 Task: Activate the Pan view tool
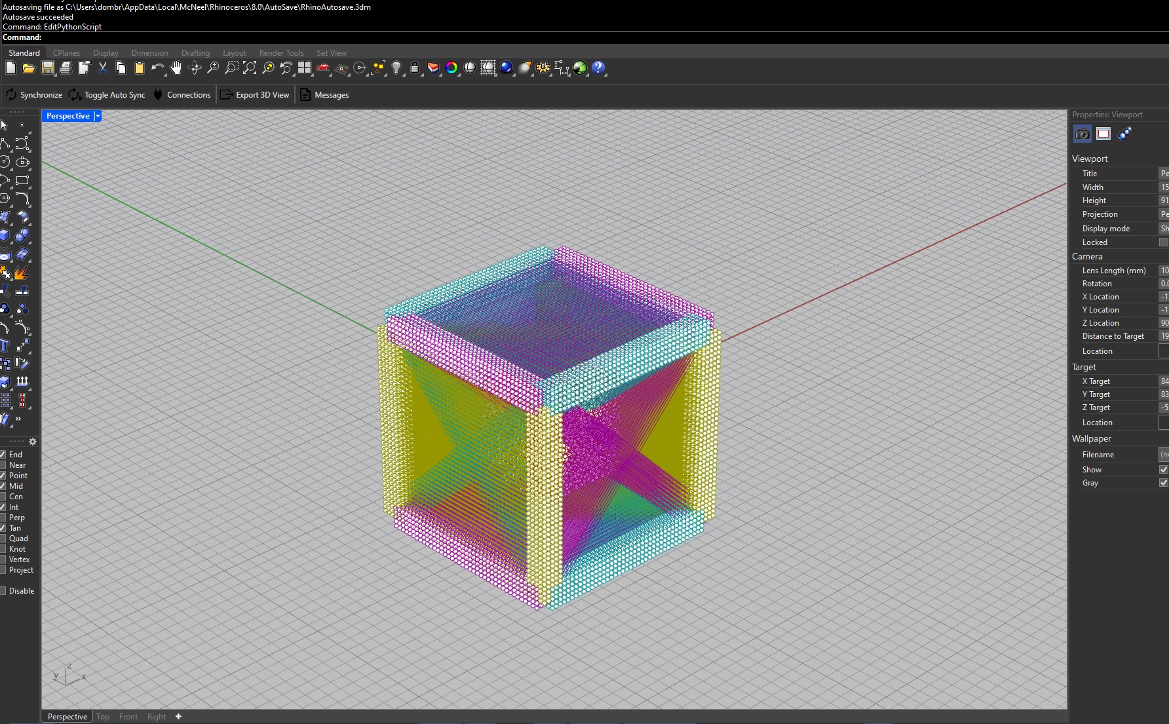[176, 68]
